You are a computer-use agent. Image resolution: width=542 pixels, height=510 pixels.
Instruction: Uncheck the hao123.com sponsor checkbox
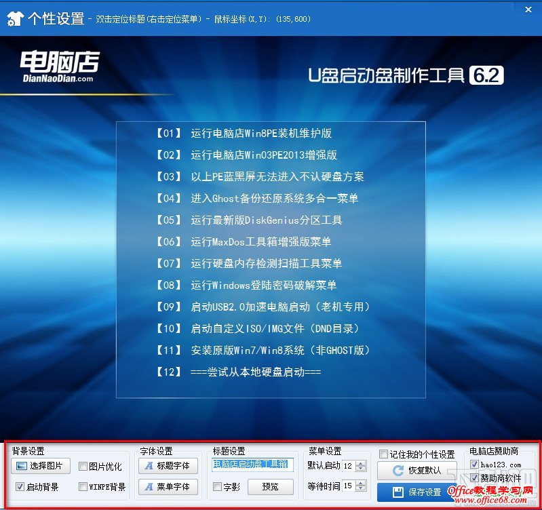pos(474,465)
